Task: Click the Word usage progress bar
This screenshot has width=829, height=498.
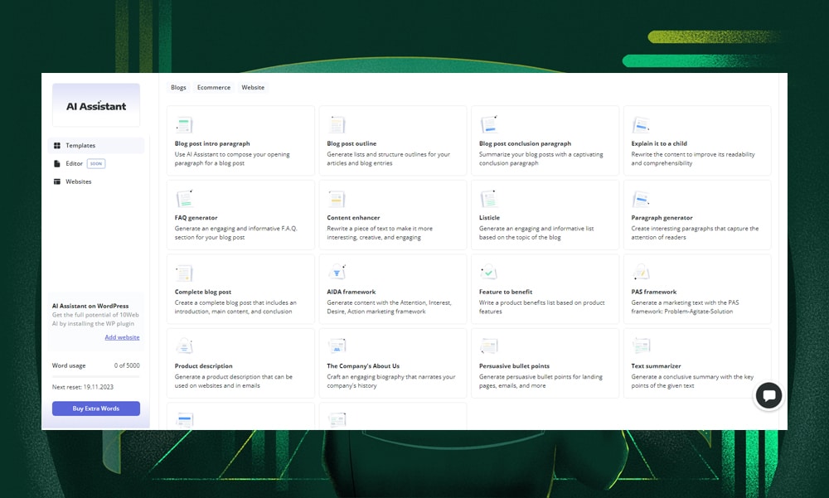Action: [95, 377]
